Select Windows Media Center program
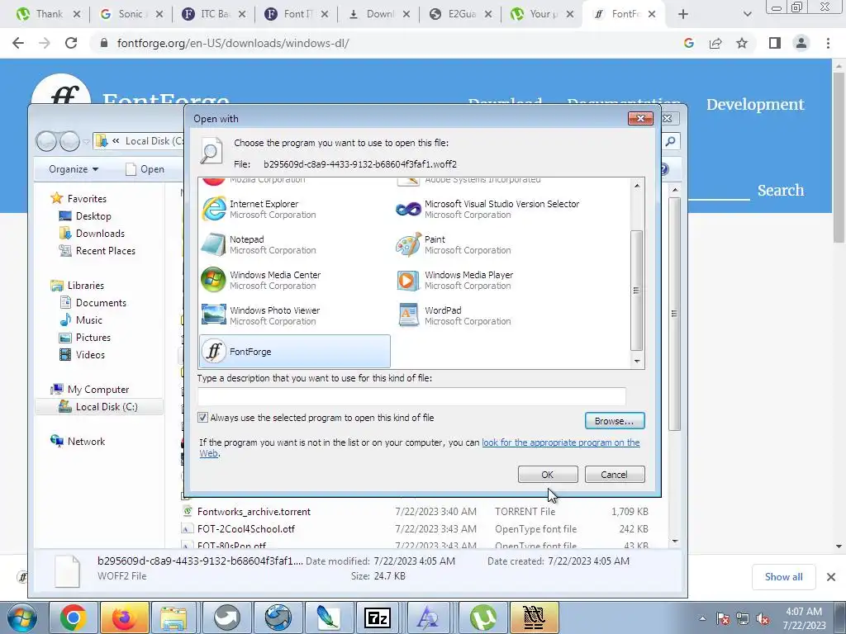846x634 pixels. click(295, 281)
